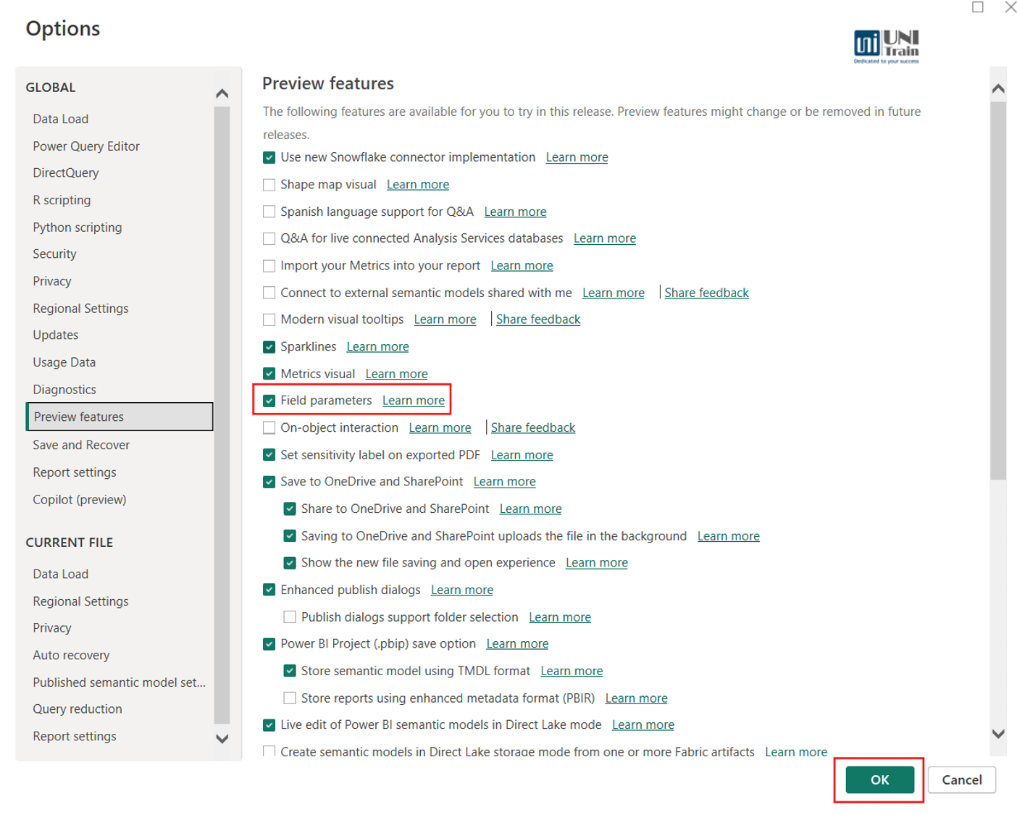Viewport: 1017px width, 815px height.
Task: Close the Options dialog window
Action: [1010, 7]
